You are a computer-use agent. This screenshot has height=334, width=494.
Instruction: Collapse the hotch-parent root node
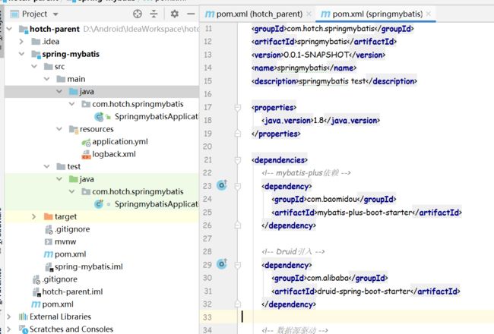coord(9,29)
